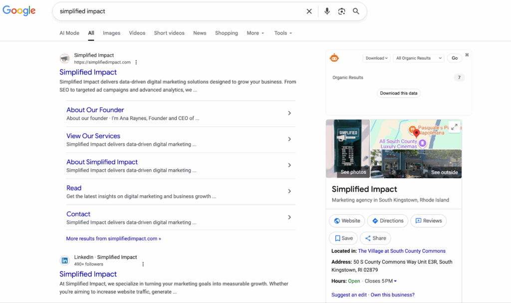Open the See photos thumbnail

tap(348, 149)
